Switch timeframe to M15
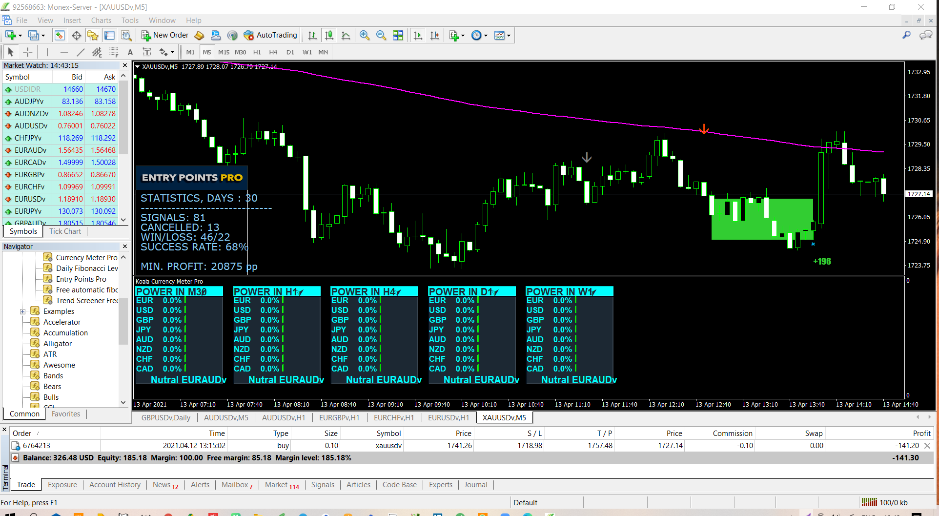This screenshot has height=516, width=939. coord(224,52)
